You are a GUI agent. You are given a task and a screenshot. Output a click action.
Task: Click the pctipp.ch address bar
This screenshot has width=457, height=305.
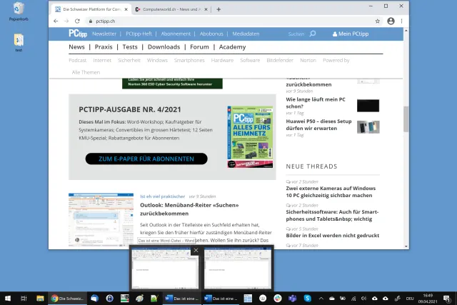230,21
